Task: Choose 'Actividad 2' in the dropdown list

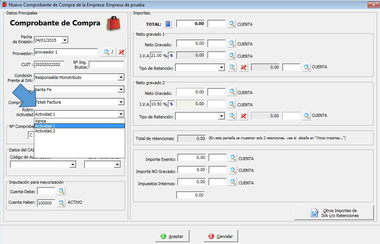Action: [45, 131]
